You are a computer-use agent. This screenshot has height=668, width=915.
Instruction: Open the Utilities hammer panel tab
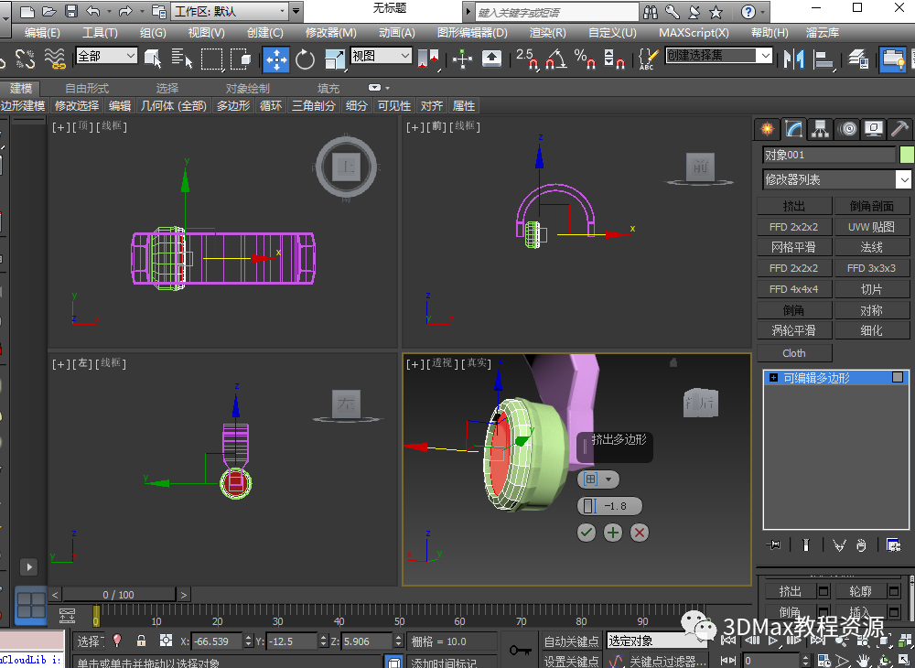click(x=900, y=129)
